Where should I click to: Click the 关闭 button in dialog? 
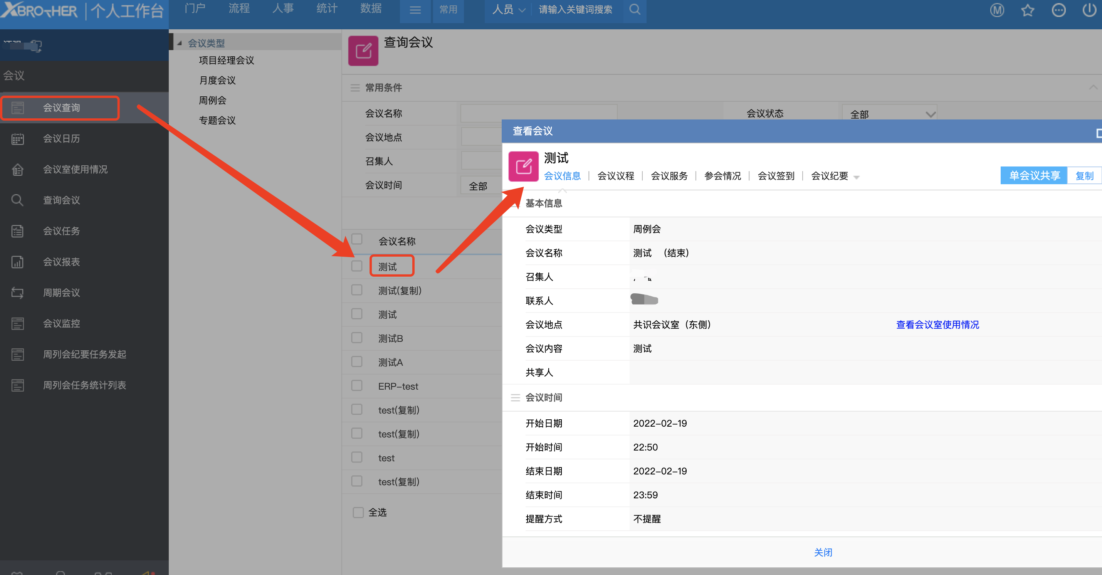coord(822,552)
